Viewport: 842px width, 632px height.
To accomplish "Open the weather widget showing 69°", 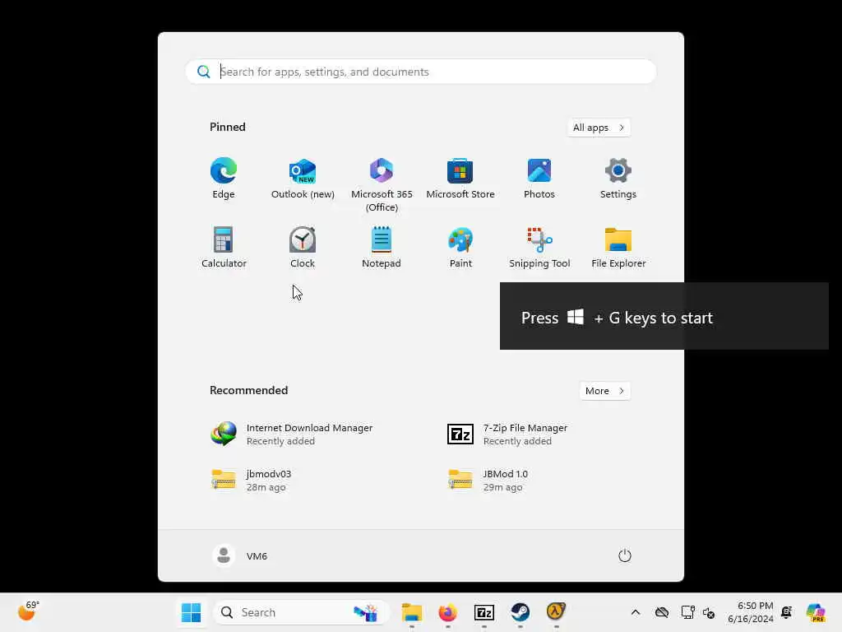I will (x=28, y=611).
